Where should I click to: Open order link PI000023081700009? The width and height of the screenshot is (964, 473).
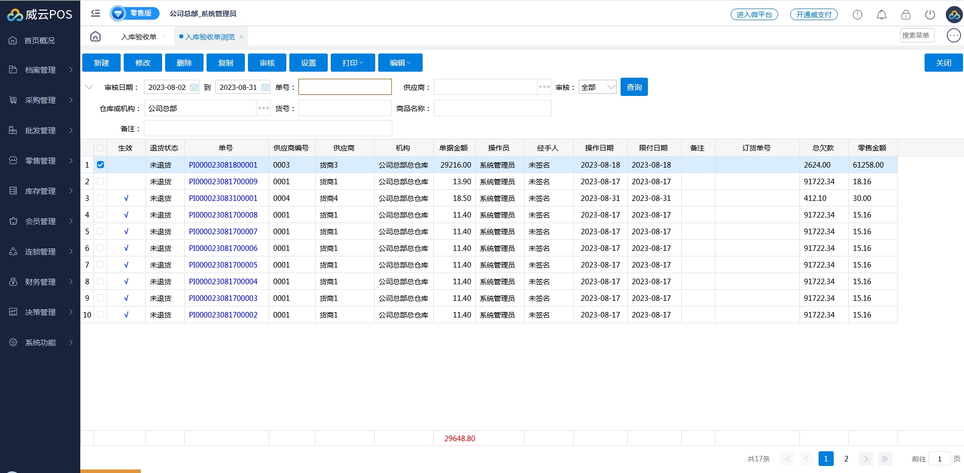pos(223,182)
